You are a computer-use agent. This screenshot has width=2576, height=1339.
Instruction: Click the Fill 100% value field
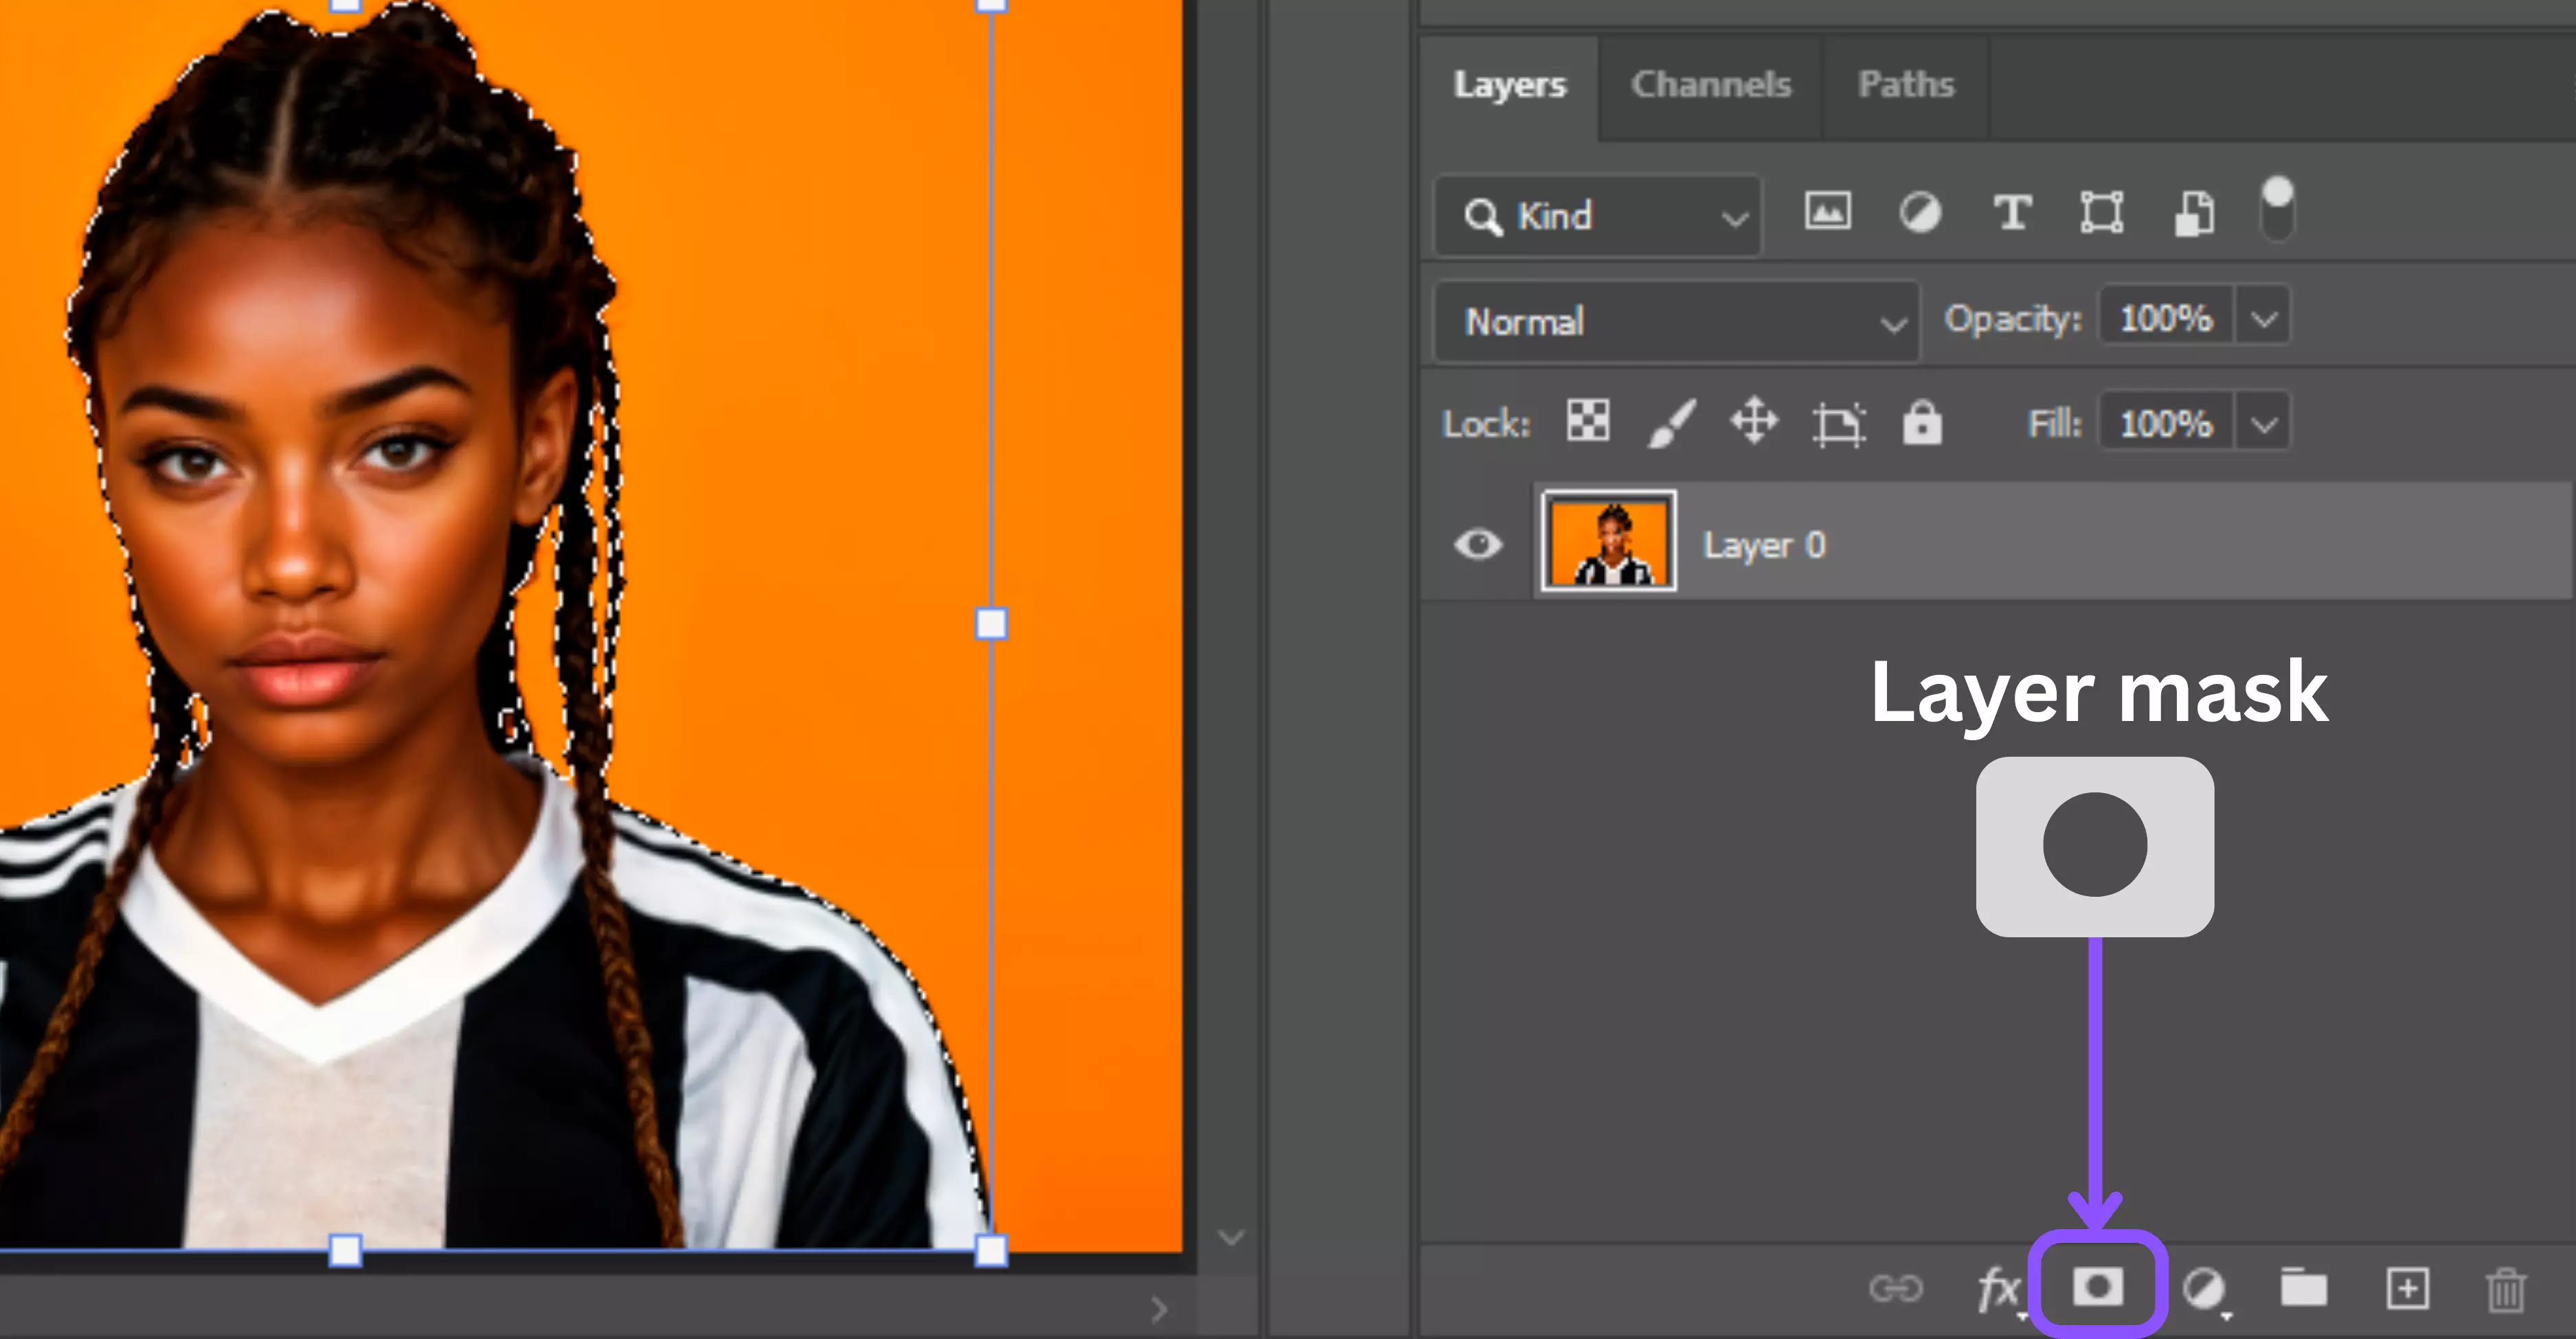point(2166,424)
